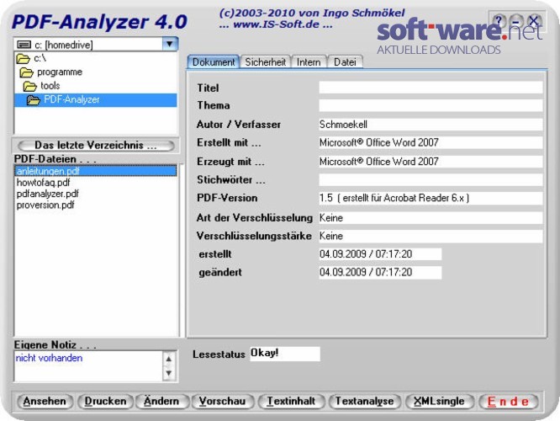
Task: Open help with the question mark icon
Action: point(499,21)
